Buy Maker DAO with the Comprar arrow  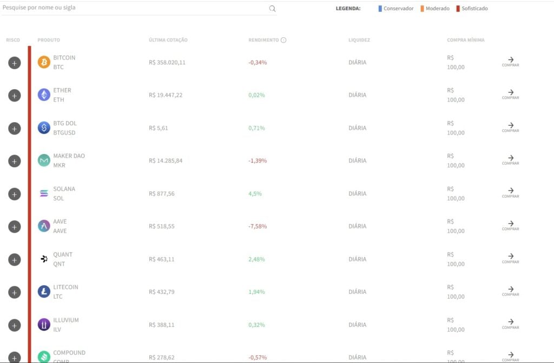[x=511, y=160]
